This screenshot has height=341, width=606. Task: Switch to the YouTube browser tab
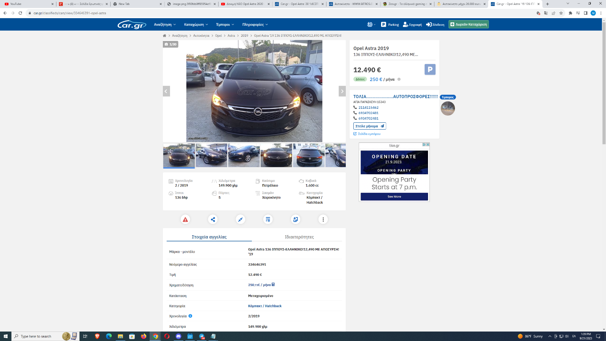click(x=29, y=4)
